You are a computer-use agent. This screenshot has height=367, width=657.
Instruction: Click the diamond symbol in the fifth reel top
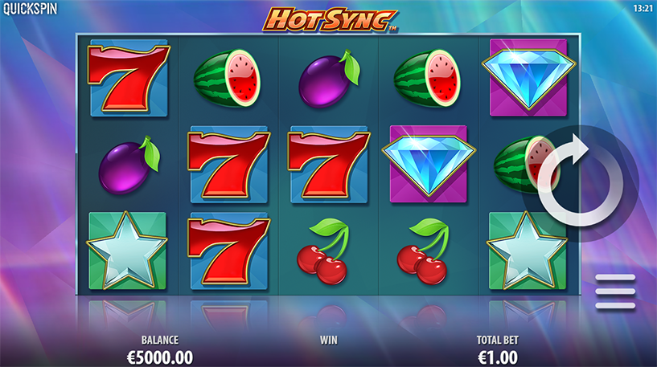pyautogui.click(x=528, y=76)
